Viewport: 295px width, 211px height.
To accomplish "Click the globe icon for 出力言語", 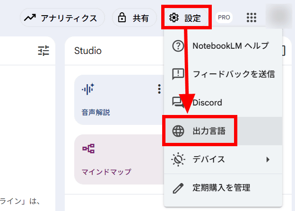I will click(x=178, y=131).
